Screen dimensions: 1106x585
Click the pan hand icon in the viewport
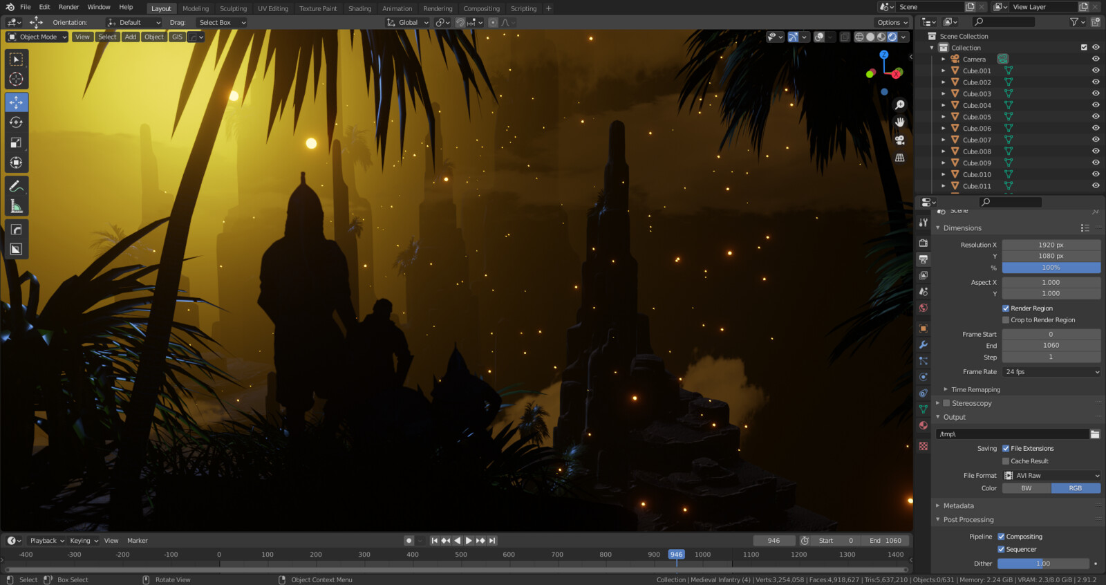coord(899,122)
